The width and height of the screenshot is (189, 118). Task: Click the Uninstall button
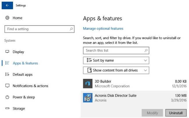(176, 113)
